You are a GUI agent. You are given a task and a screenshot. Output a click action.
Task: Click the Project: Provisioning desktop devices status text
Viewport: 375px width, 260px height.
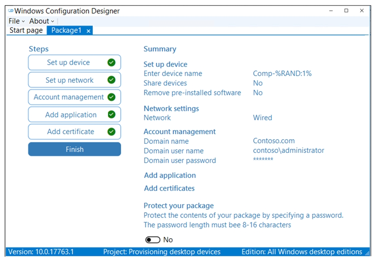[162, 252]
